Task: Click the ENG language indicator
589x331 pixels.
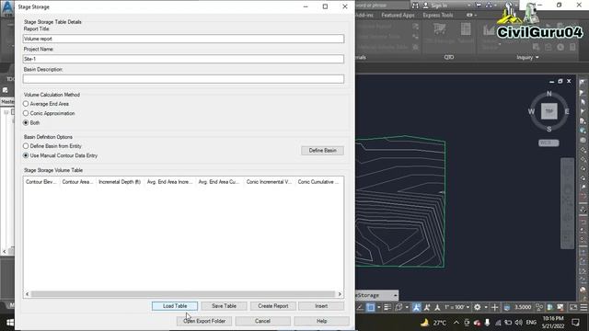Action: tap(531, 323)
